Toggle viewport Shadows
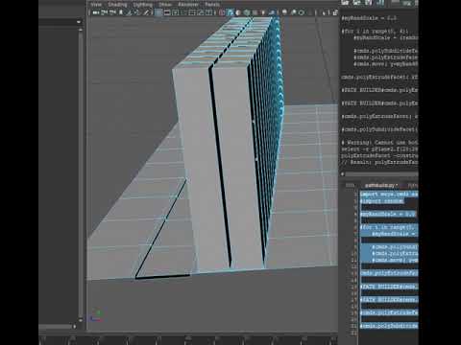 click(272, 12)
